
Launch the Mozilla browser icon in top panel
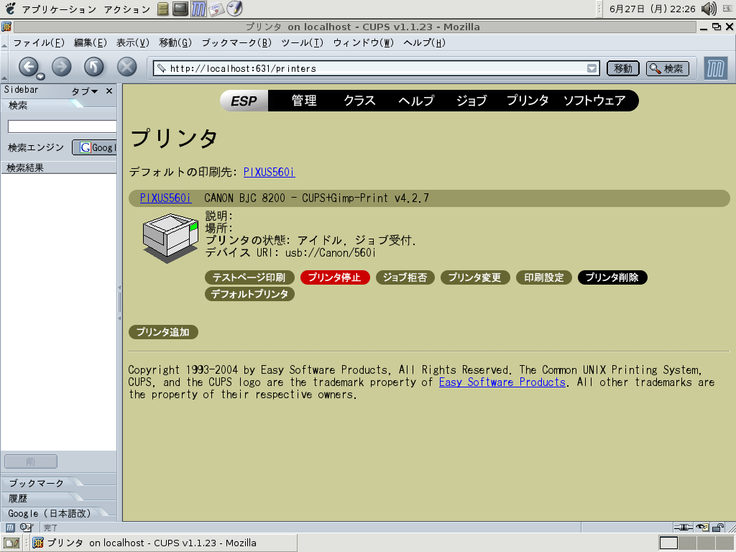pyautogui.click(x=198, y=9)
